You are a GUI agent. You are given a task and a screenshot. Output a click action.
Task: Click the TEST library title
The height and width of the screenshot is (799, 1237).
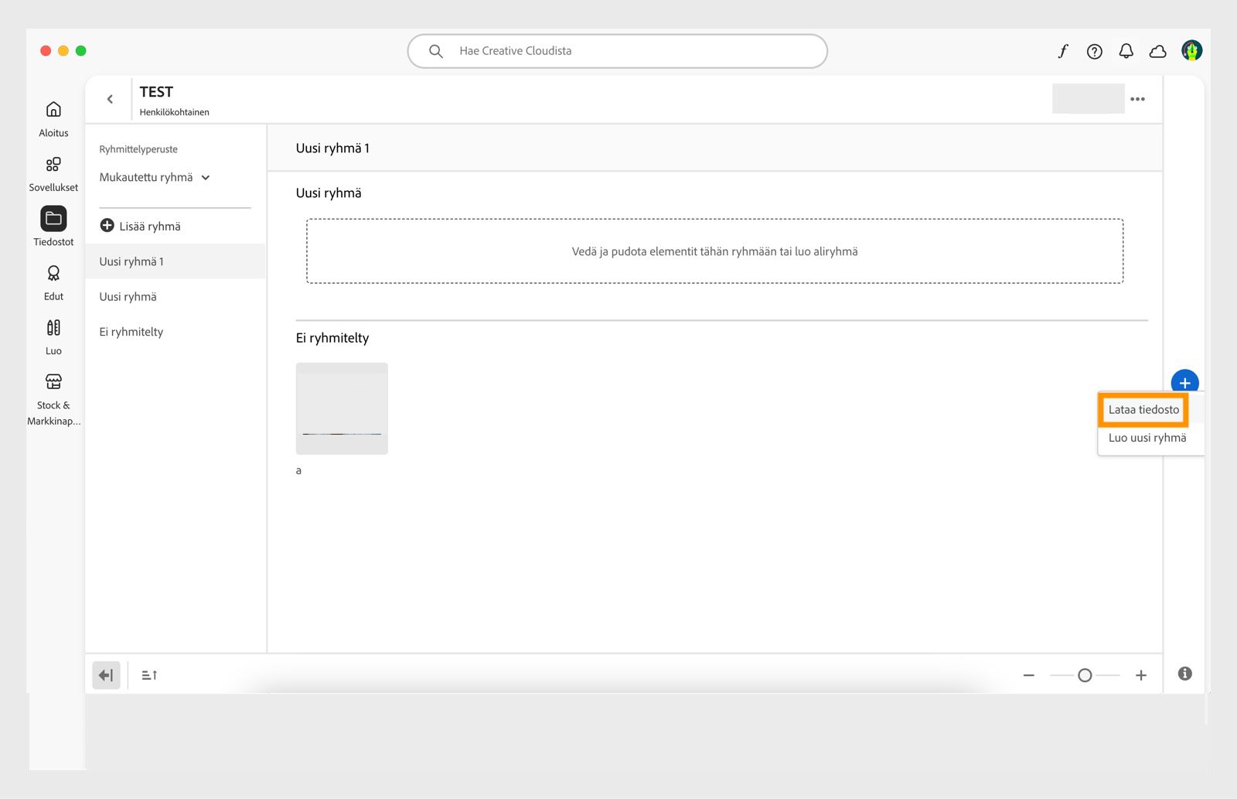click(156, 92)
